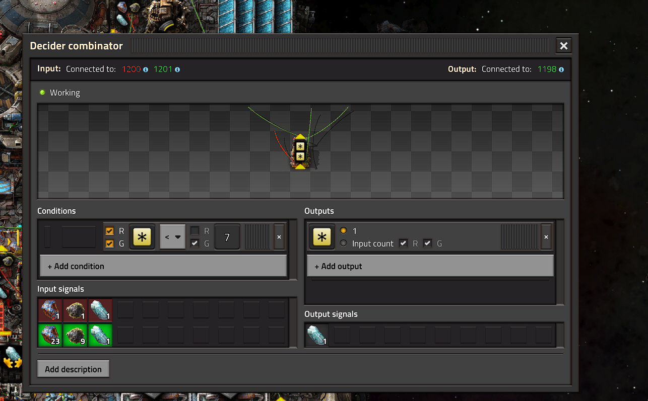Remove the condition row with its x button
Viewport: 648px width, 401px height.
[x=279, y=237]
